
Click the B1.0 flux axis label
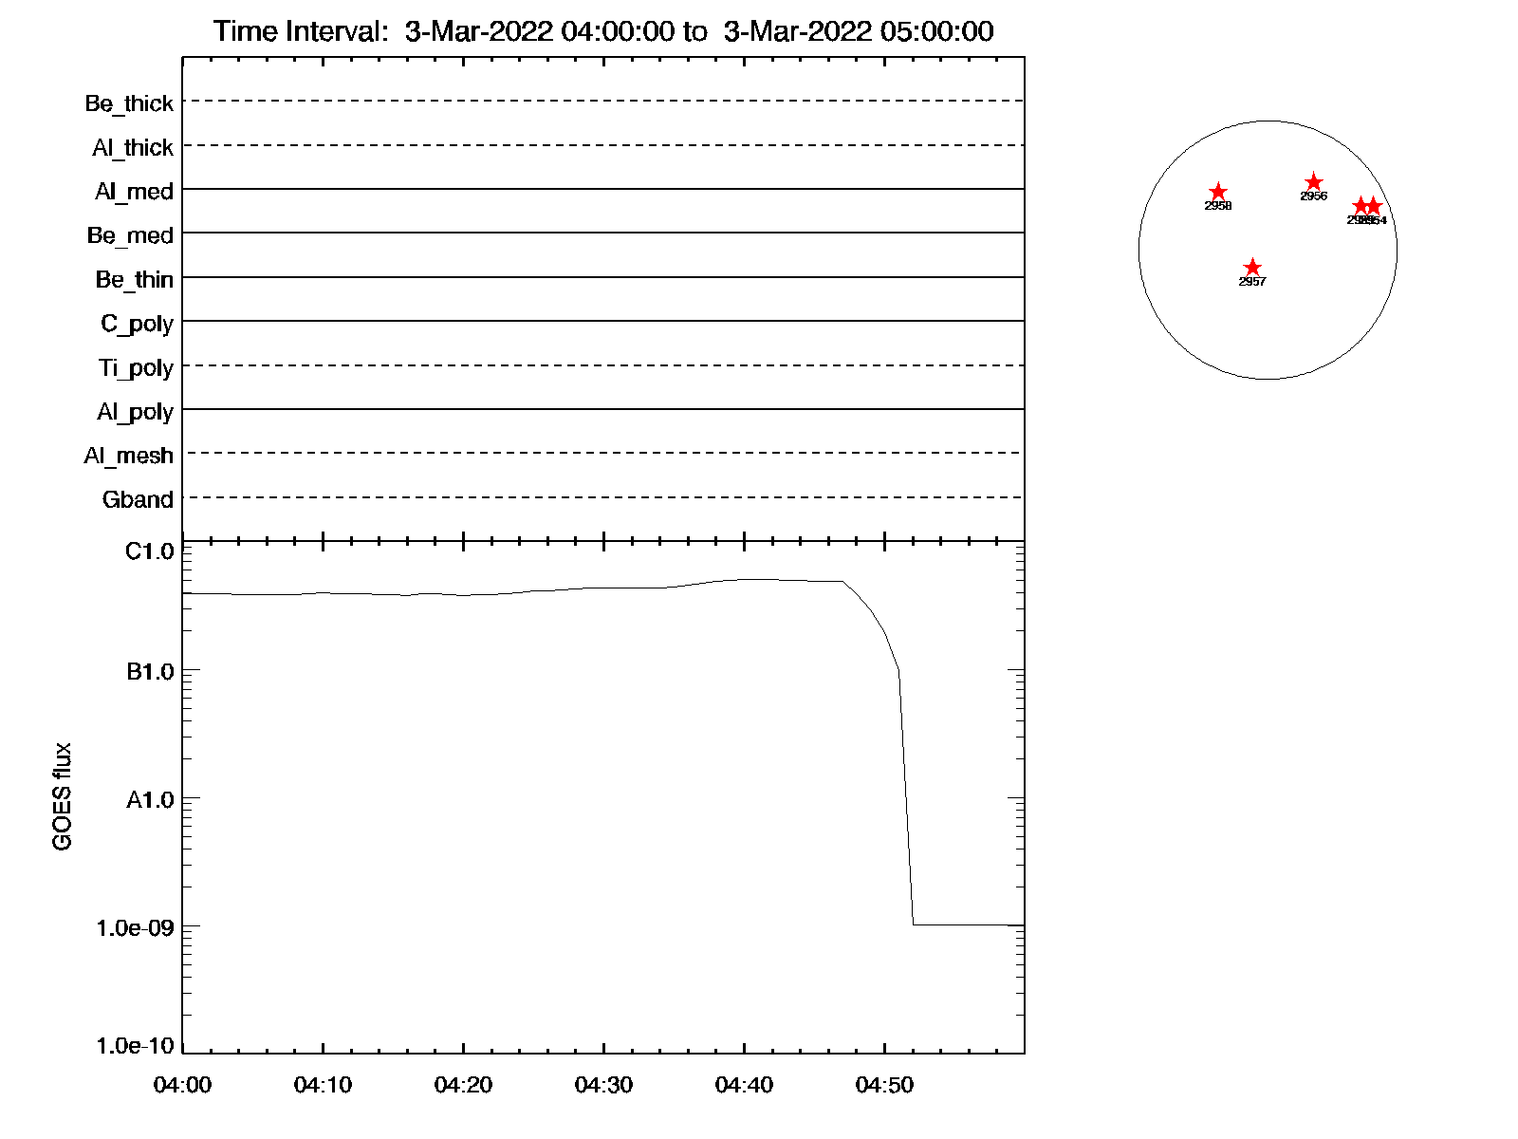point(150,672)
